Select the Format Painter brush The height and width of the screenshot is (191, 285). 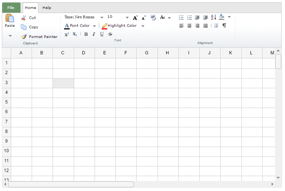point(24,37)
